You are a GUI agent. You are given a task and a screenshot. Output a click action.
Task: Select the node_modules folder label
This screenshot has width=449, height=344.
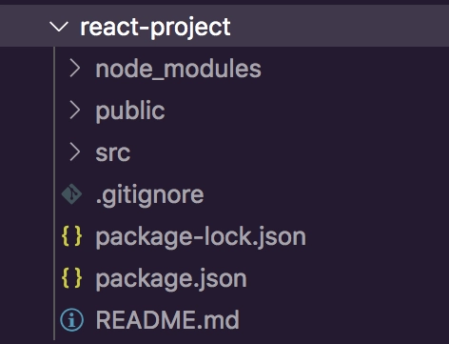click(x=179, y=70)
